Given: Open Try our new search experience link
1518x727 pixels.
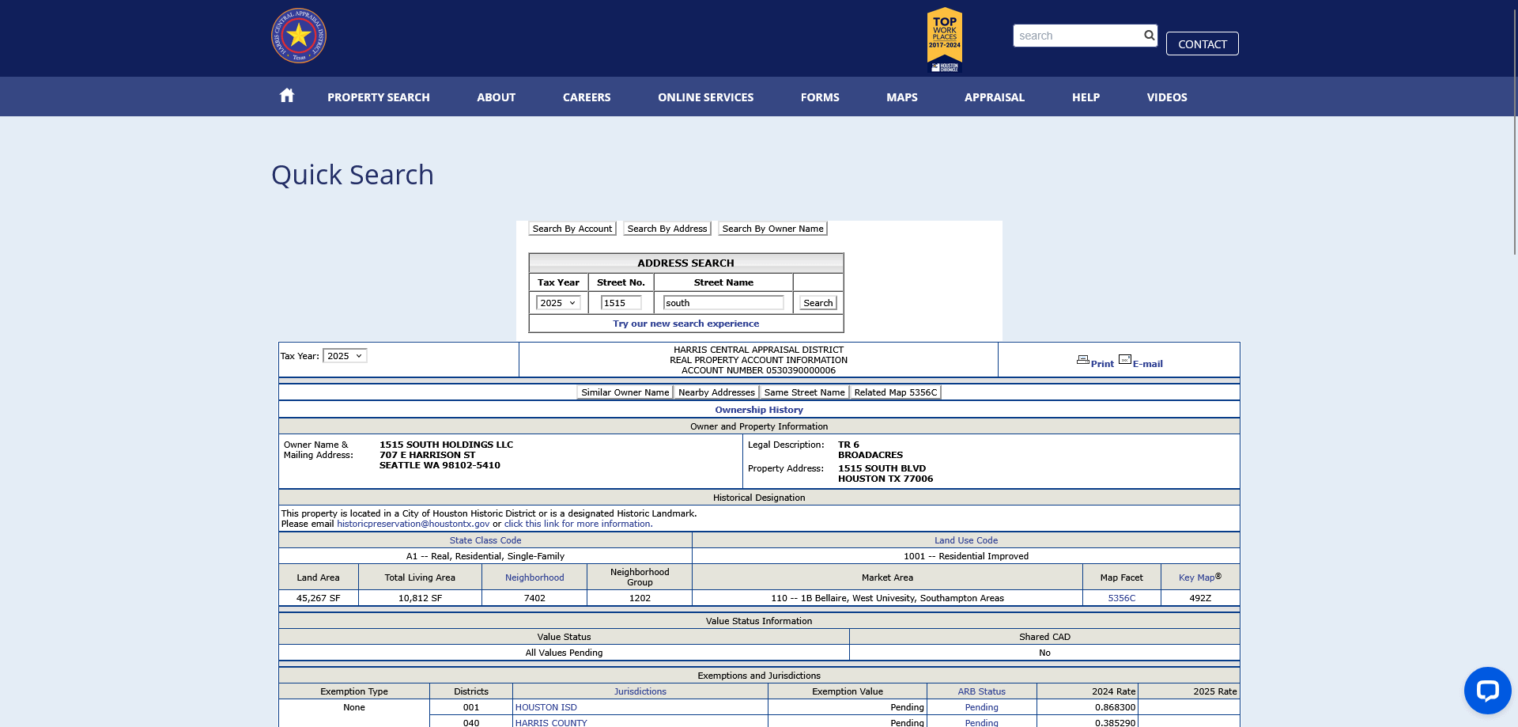Looking at the screenshot, I should pos(685,324).
